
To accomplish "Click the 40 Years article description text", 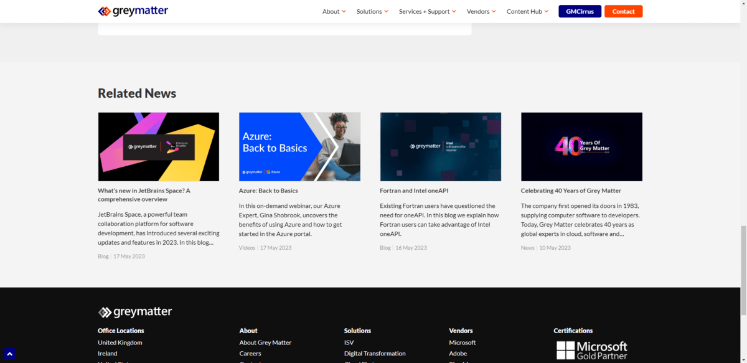I will pyautogui.click(x=580, y=220).
